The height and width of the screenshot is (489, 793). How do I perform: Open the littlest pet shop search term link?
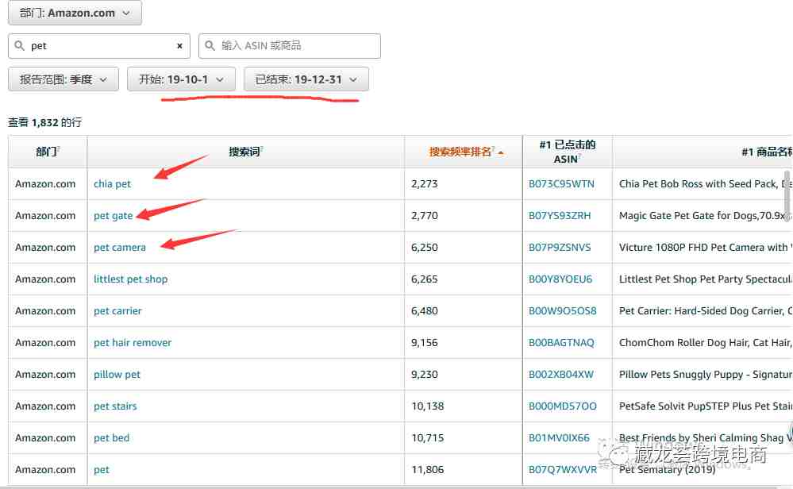click(130, 279)
